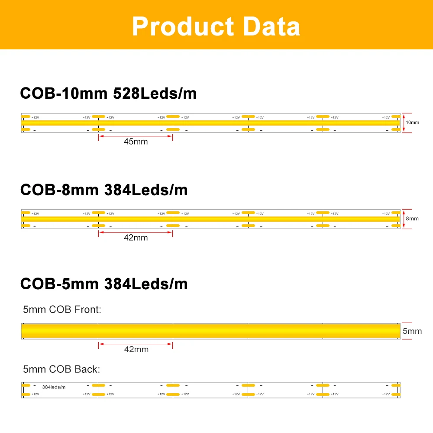
Task: Click the 42mm label under 8mm strip
Action: coord(136,238)
